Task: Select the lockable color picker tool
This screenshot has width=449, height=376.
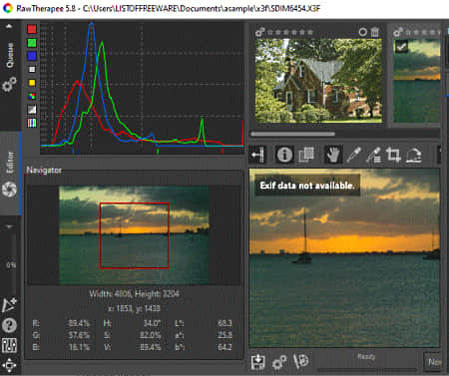Action: (373, 156)
